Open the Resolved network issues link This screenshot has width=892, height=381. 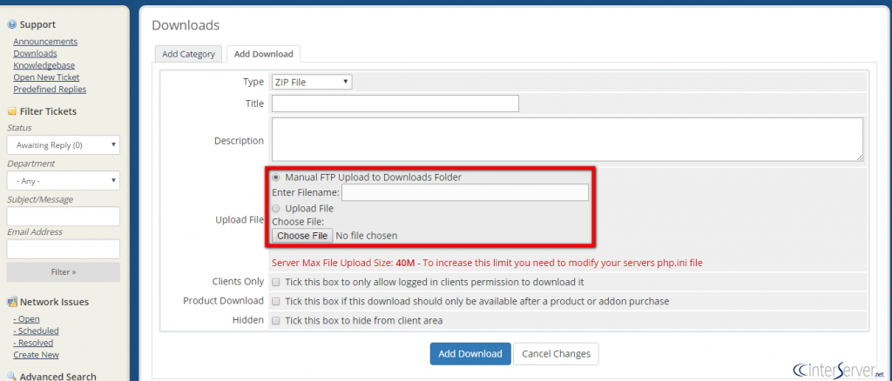[x=33, y=343]
